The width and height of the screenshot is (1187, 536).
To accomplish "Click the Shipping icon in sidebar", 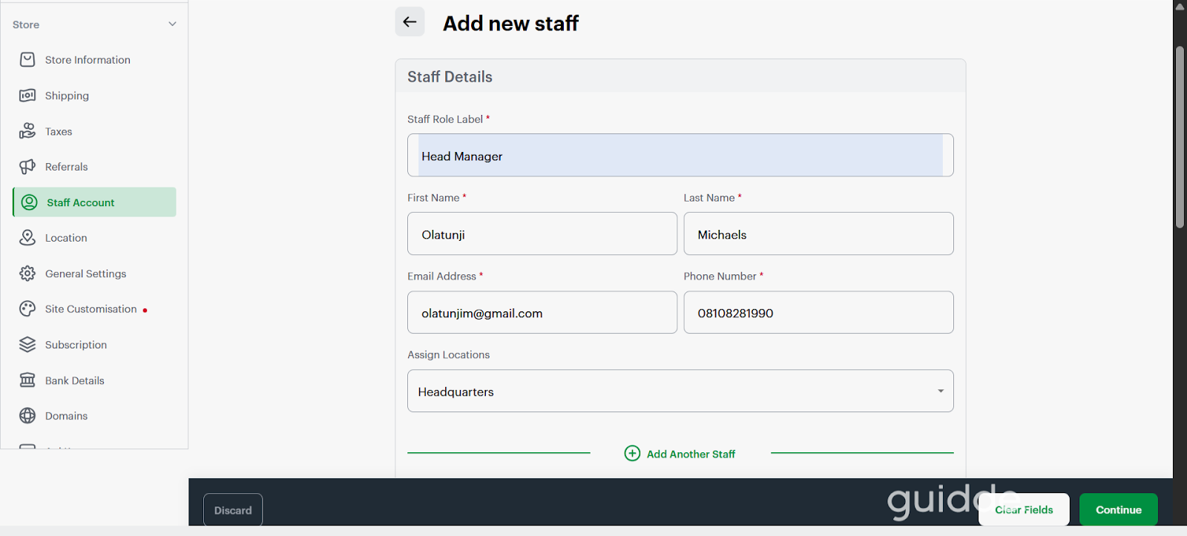I will [27, 95].
